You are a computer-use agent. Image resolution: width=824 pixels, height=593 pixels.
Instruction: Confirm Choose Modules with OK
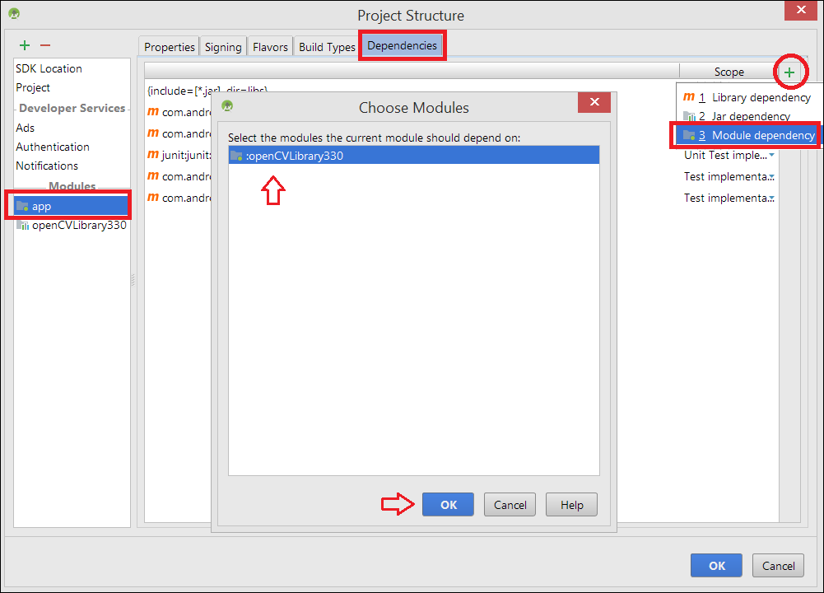(x=449, y=505)
